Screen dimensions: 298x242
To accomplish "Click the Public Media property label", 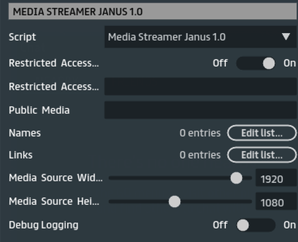I will [39, 110].
